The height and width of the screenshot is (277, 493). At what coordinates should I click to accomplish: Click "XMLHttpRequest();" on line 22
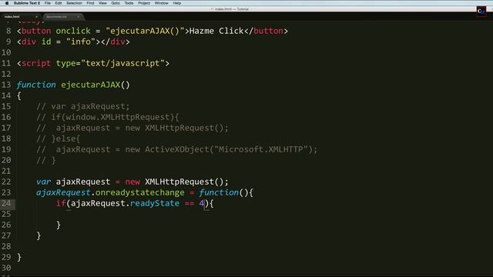point(186,182)
